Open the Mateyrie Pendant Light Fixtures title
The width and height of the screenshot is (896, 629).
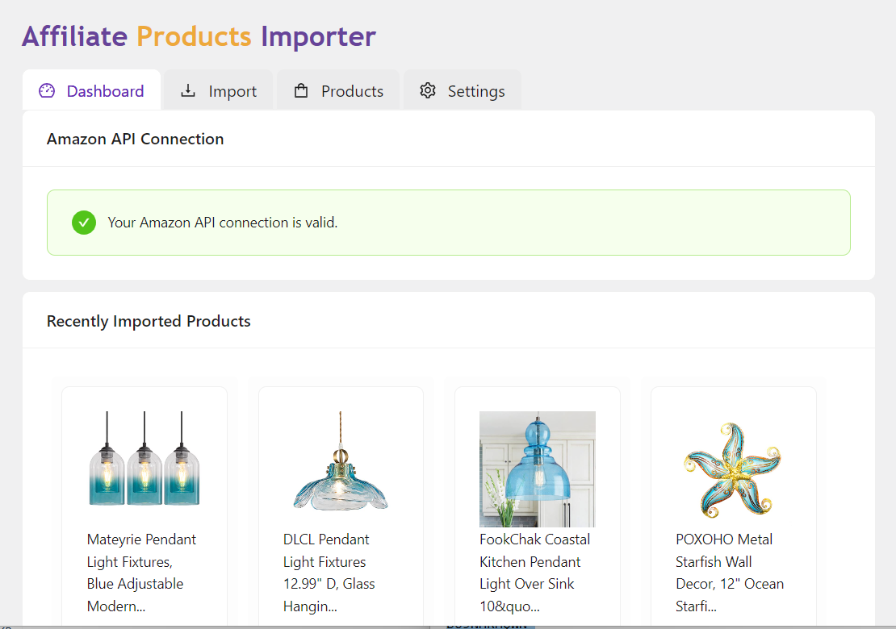coord(143,573)
